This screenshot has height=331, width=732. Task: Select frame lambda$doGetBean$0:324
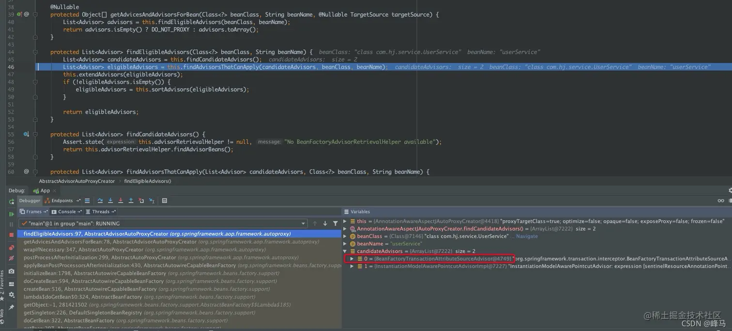click(x=179, y=297)
